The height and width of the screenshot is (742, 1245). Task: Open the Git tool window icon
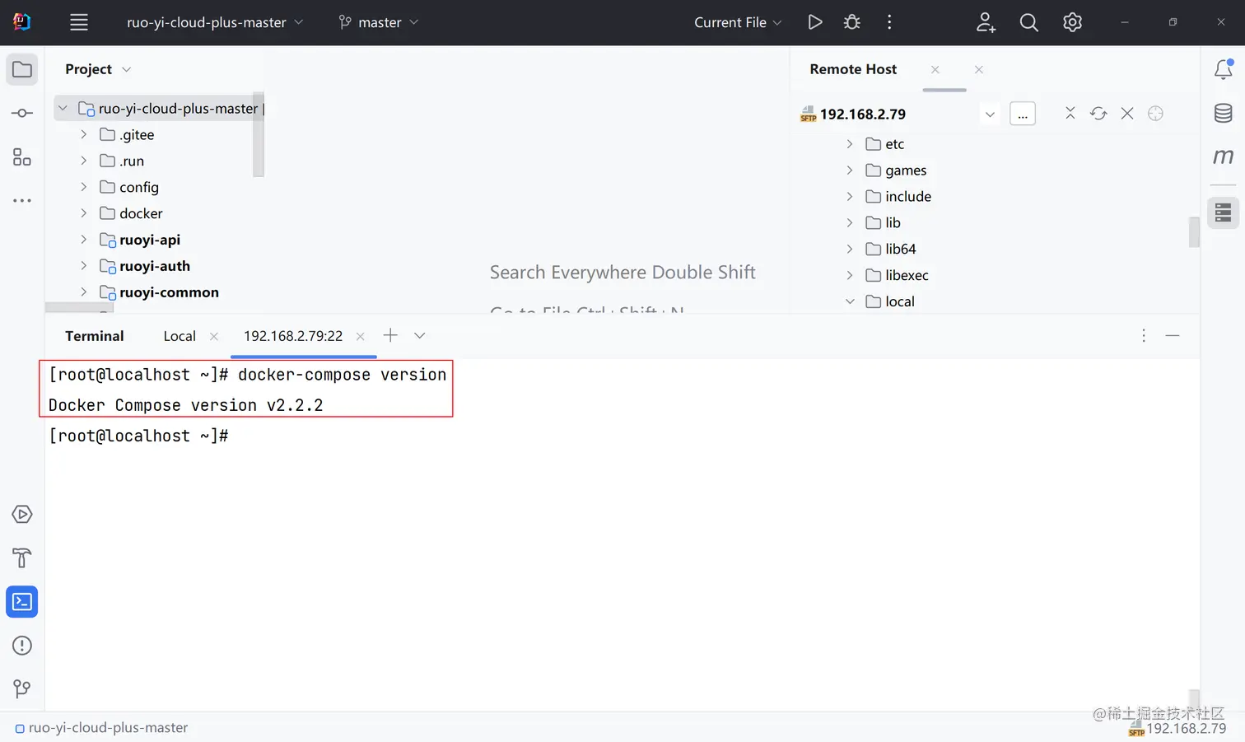(x=22, y=688)
